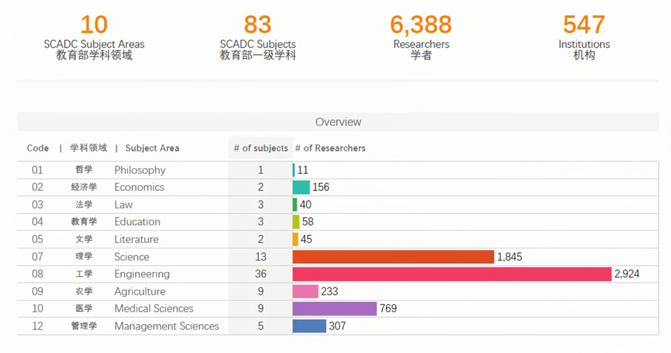The height and width of the screenshot is (353, 671).
Task: Click the Overview section title
Action: pos(338,122)
